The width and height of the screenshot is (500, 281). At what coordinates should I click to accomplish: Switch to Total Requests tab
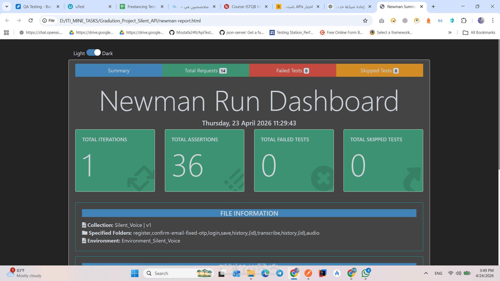pos(205,71)
